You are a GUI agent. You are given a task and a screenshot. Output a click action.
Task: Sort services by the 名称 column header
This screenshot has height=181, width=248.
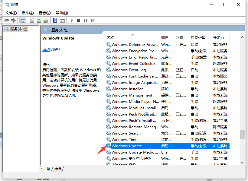(x=110, y=38)
